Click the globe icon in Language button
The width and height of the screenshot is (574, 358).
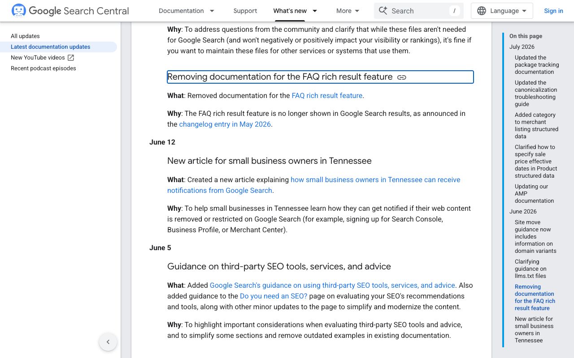coord(482,11)
